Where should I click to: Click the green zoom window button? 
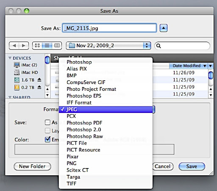[x=26, y=11]
